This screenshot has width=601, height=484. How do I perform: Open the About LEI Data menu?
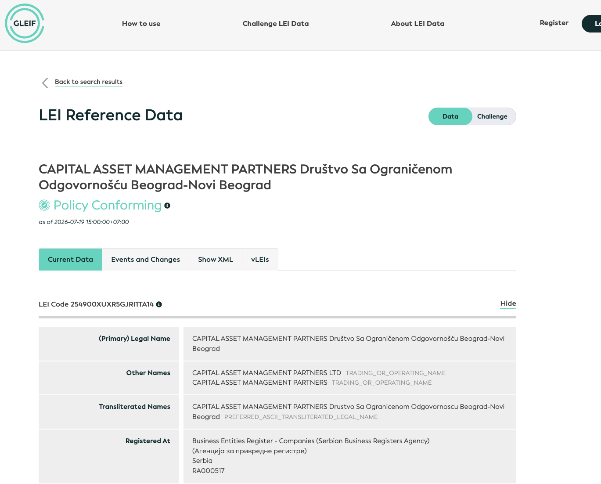pos(417,24)
